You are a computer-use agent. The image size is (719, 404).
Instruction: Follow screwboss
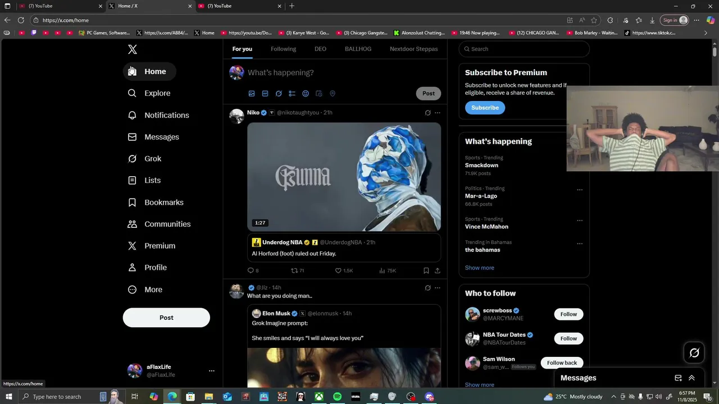[x=568, y=314]
